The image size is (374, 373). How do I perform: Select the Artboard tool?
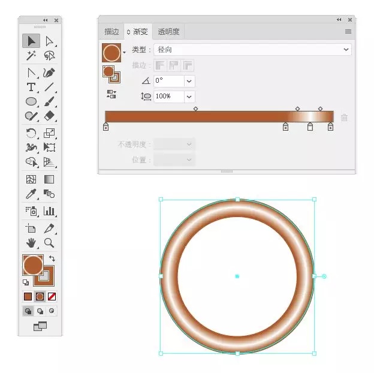coord(31,228)
